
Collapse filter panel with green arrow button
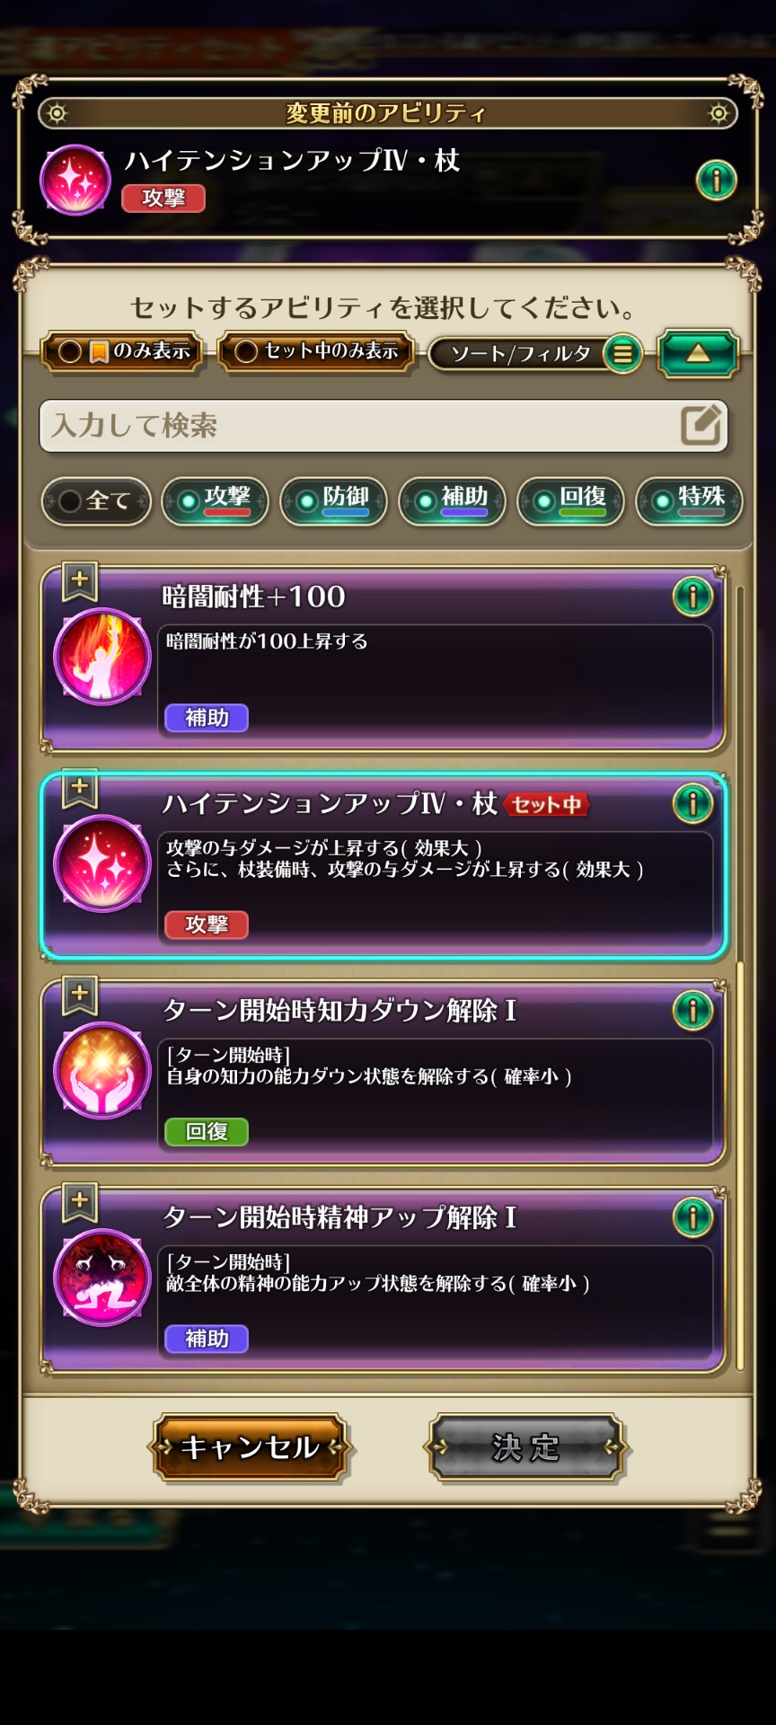coord(699,353)
